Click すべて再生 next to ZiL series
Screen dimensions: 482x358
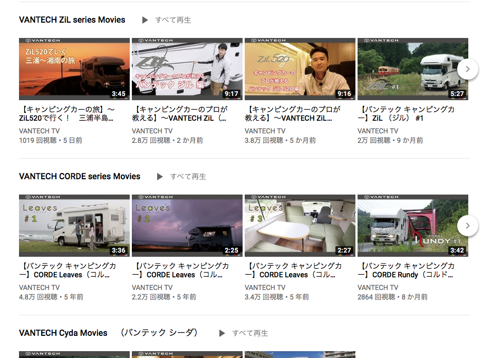pyautogui.click(x=173, y=20)
